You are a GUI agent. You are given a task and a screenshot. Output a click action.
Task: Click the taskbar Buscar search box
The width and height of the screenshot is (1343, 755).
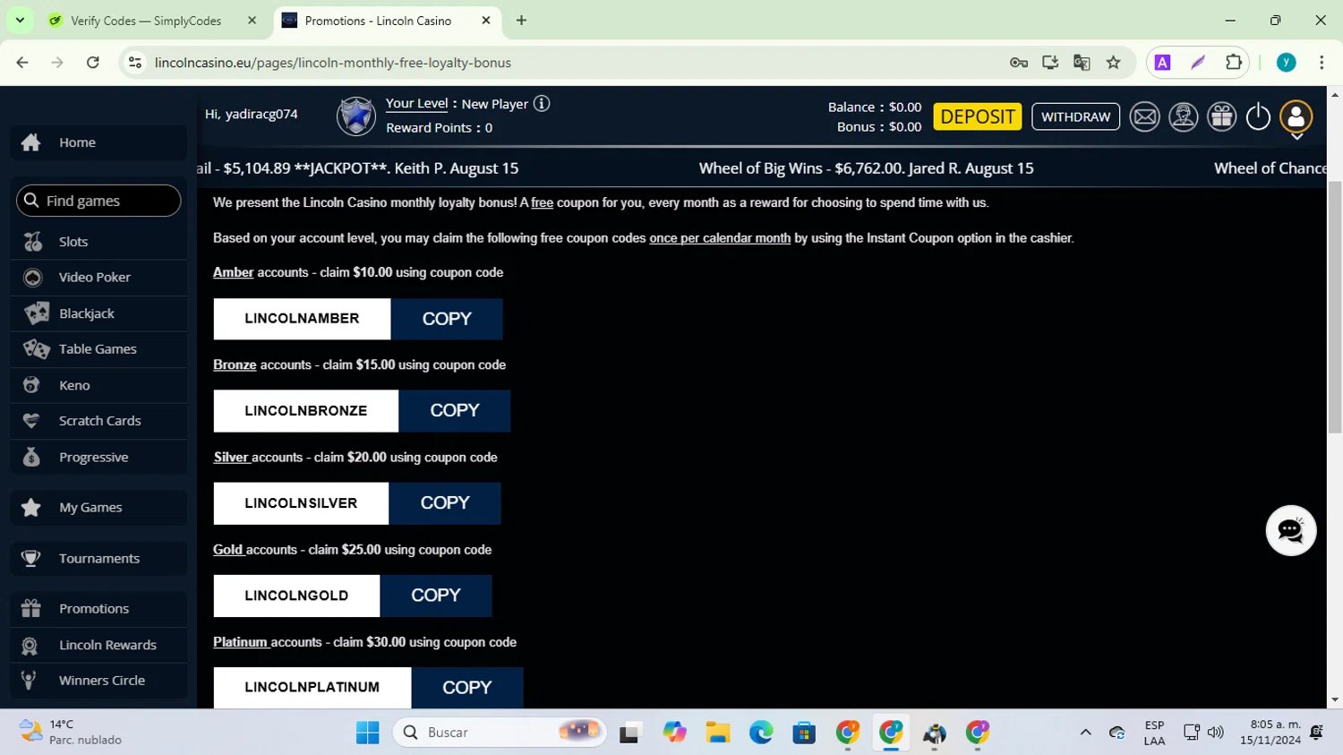coord(500,733)
